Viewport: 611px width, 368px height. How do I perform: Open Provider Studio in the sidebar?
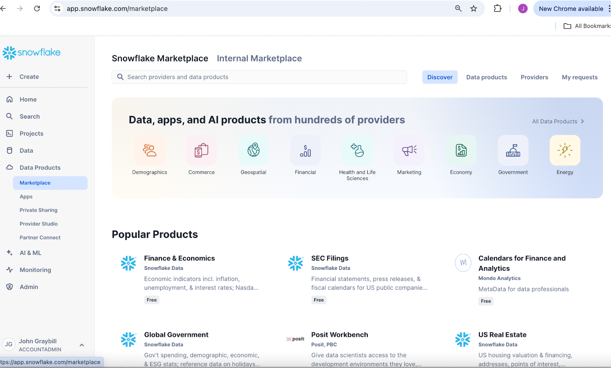point(39,224)
